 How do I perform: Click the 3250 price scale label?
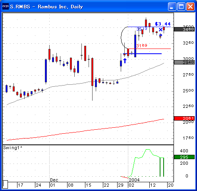pos(188,43)
